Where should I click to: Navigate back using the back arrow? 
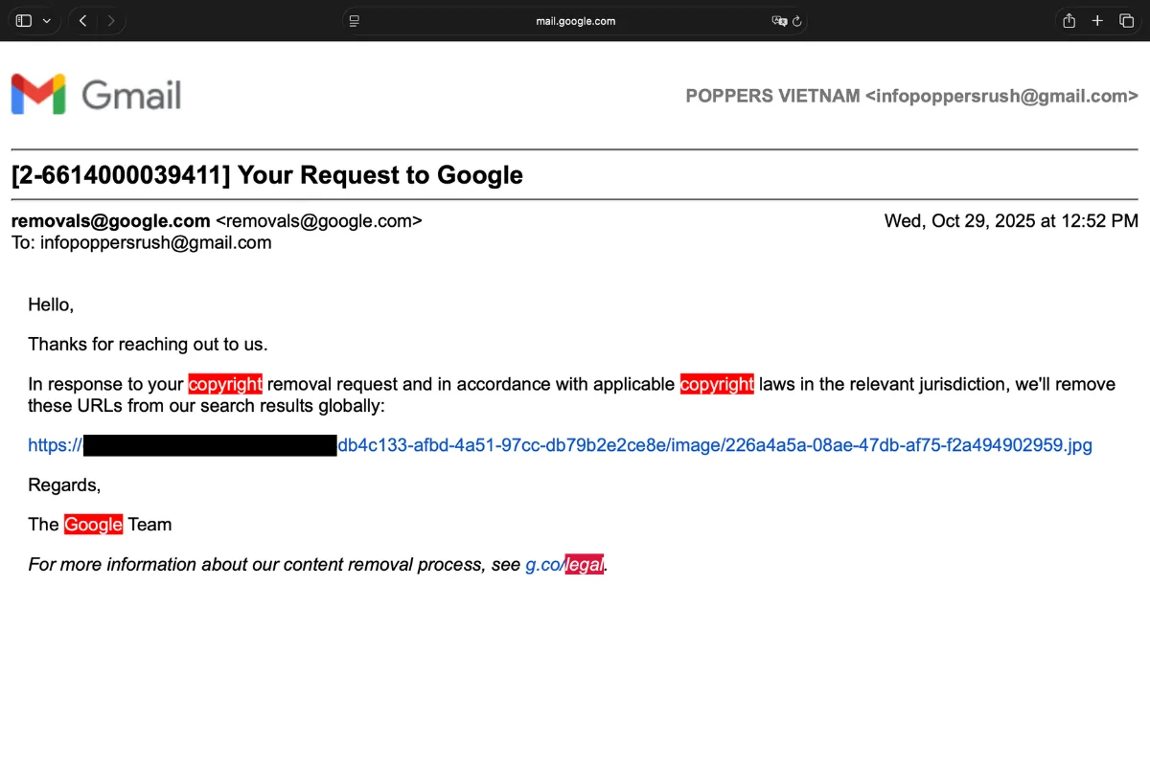pos(82,20)
